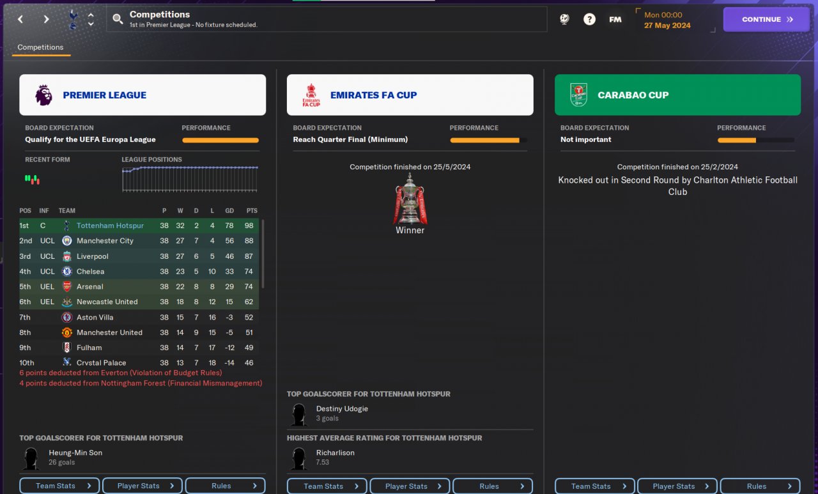Screen dimensions: 818x494
Task: Expand the club switcher up-down chevrons
Action: click(91, 19)
